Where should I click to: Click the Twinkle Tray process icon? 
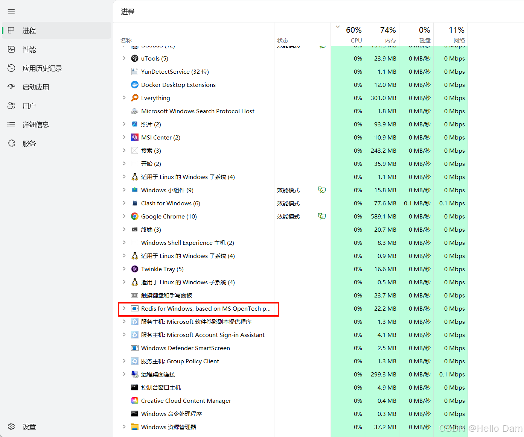coord(134,269)
